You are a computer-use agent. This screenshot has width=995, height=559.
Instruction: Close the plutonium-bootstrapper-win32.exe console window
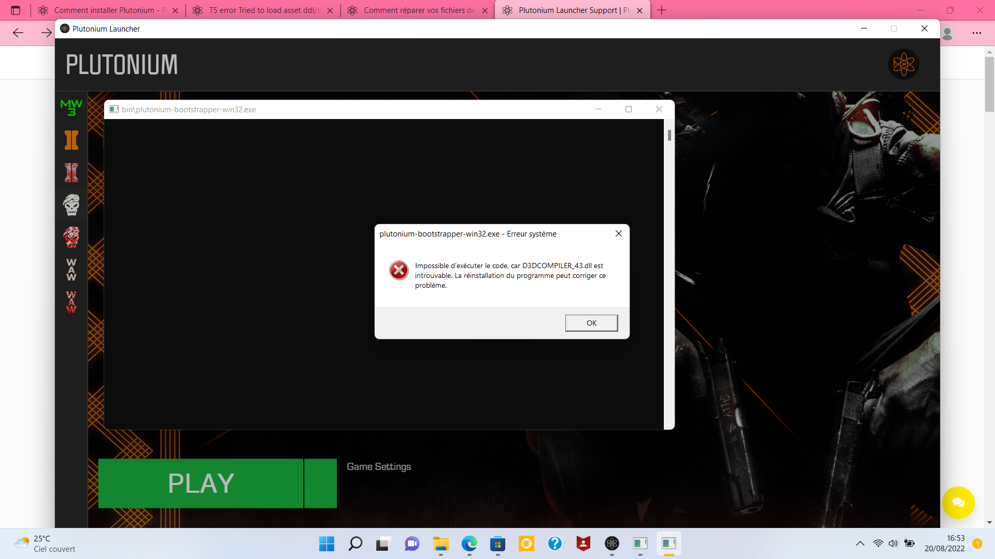click(x=659, y=109)
